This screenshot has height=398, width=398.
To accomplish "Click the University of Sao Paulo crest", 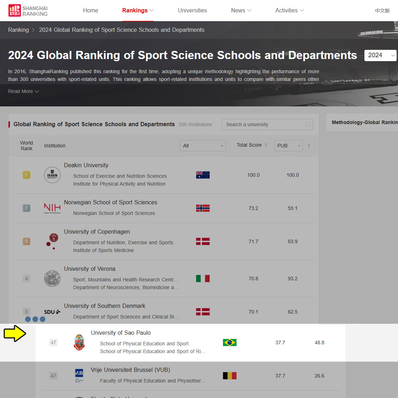I will pyautogui.click(x=79, y=343).
